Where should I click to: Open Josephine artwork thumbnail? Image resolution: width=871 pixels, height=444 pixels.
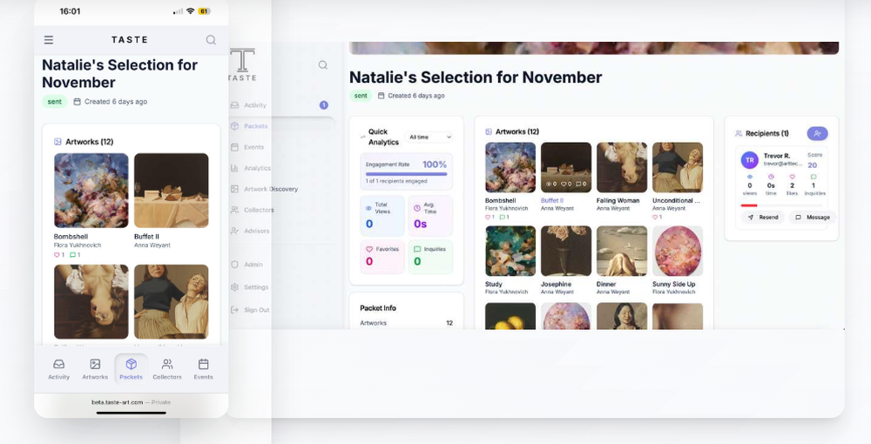point(566,251)
